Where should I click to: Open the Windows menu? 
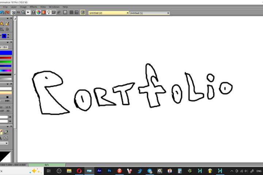54,7
